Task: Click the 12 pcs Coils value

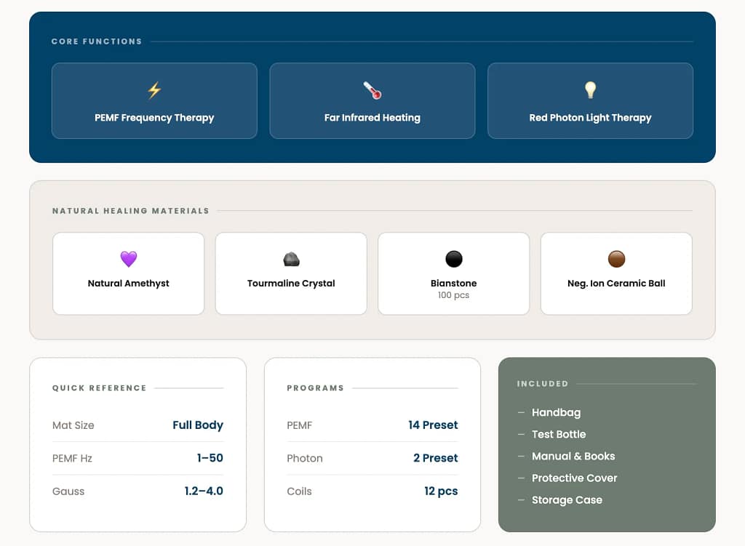Action: [441, 491]
